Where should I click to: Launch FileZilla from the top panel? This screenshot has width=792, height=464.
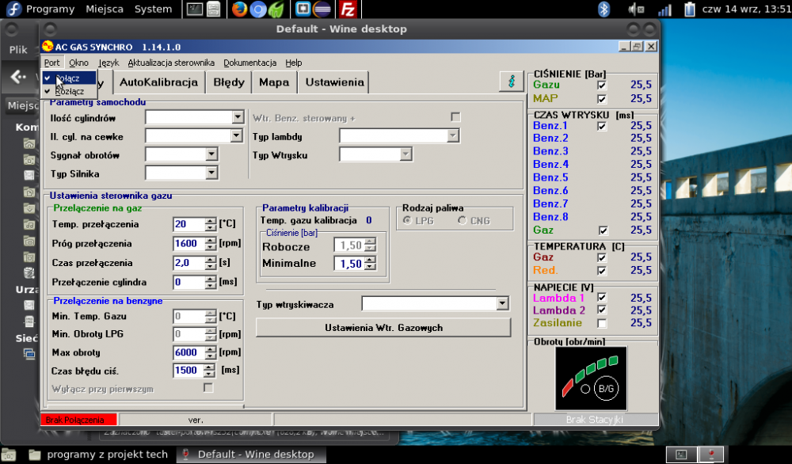348,9
